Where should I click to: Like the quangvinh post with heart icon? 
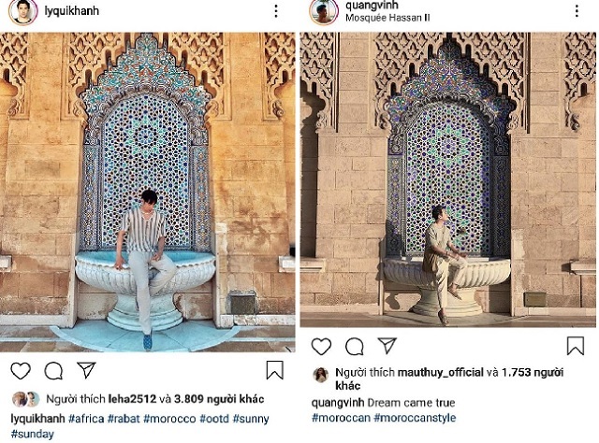coord(321,347)
